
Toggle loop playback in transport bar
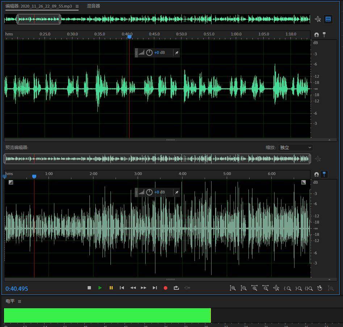tap(176, 288)
